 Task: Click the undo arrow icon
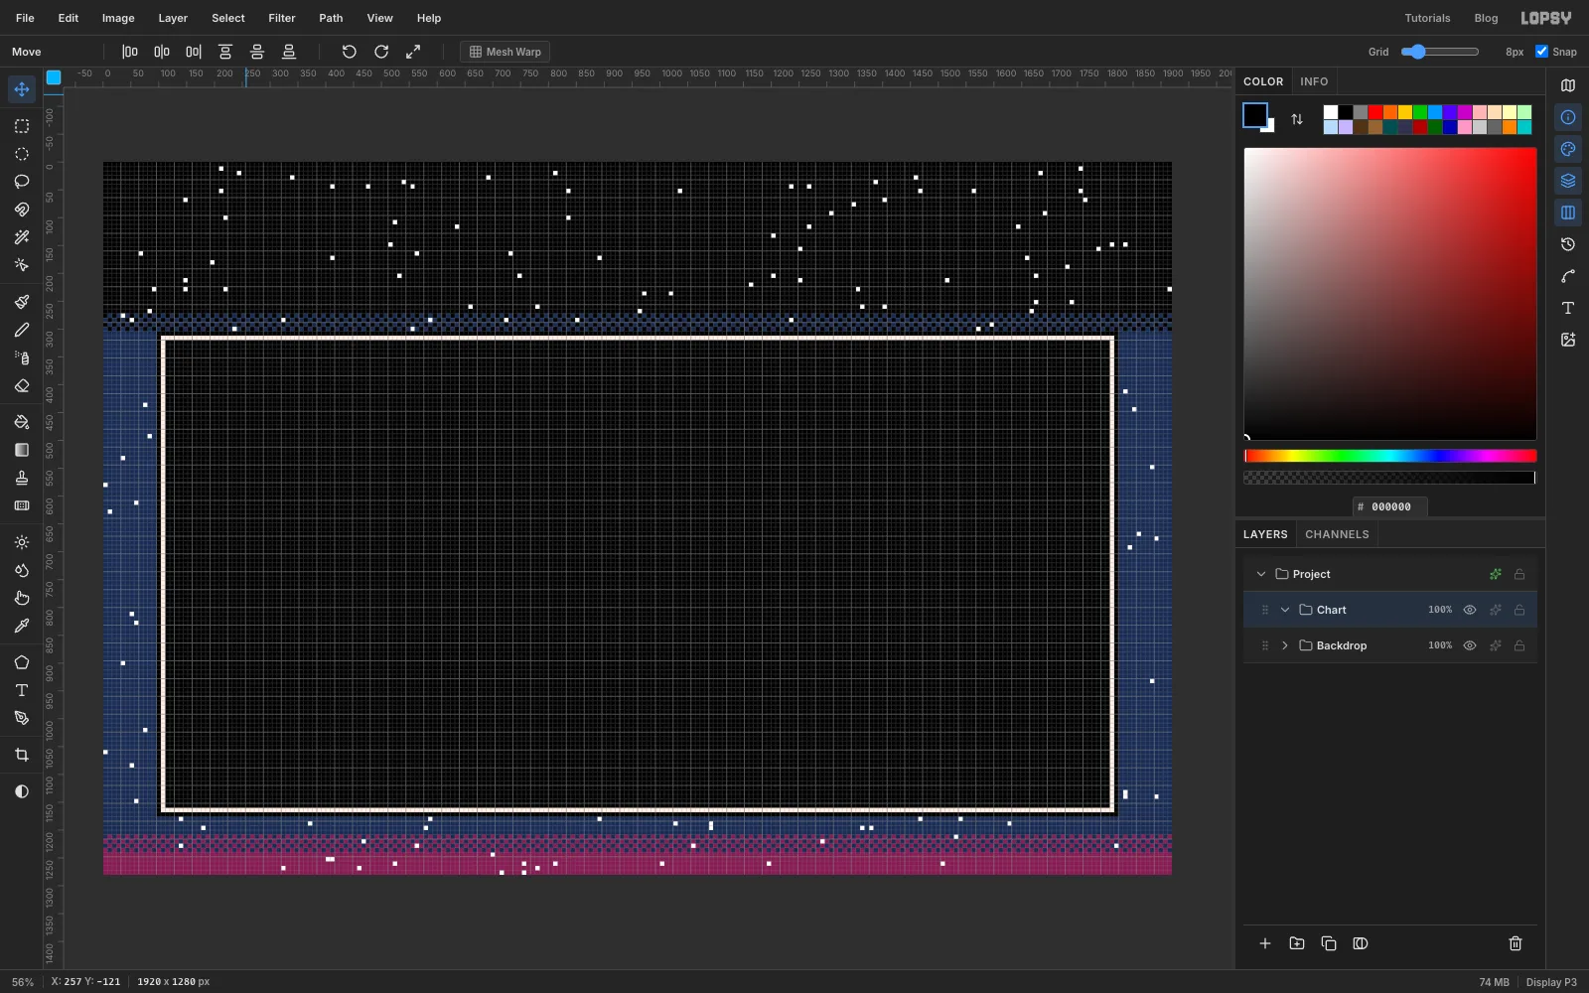pos(350,52)
